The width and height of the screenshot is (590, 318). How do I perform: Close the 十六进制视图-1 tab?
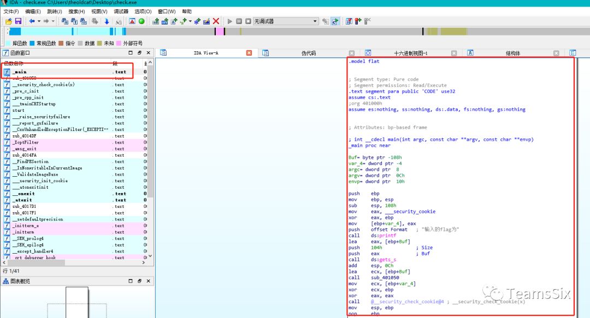454,53
